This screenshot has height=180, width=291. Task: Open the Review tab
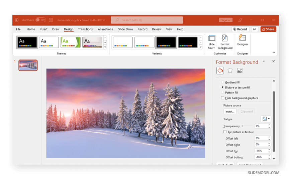click(157, 29)
